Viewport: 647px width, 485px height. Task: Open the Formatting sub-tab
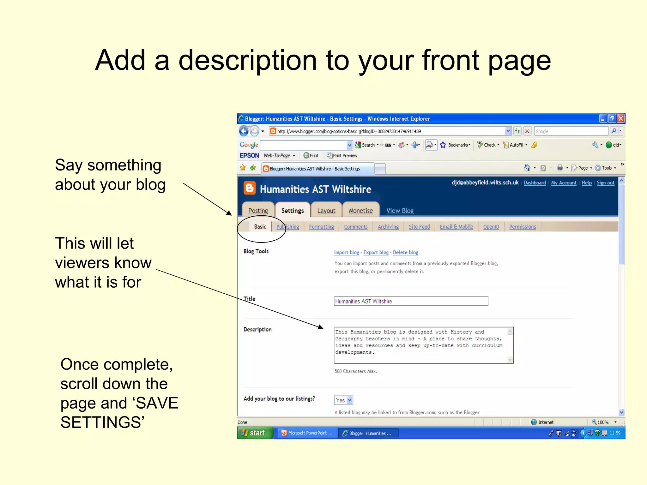321,227
